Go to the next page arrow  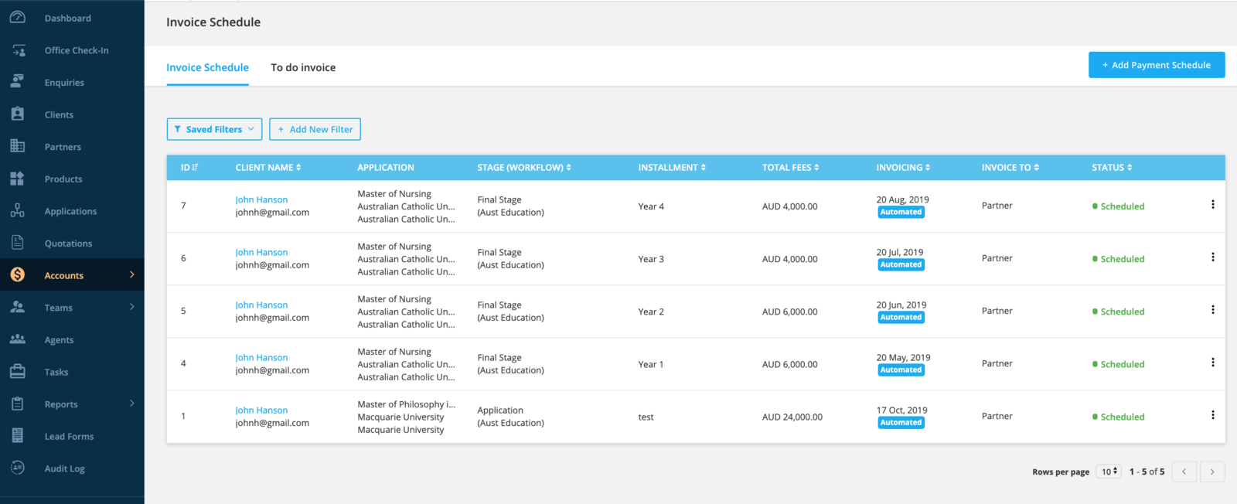click(x=1212, y=472)
